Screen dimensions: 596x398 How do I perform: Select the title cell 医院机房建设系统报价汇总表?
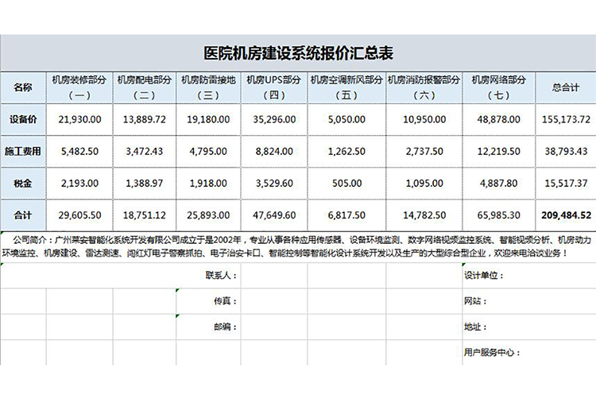(x=298, y=53)
